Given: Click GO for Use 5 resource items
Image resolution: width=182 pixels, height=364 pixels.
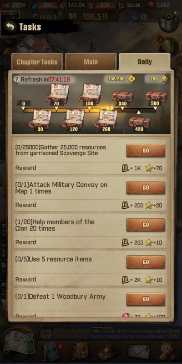Looking at the screenshot, I should pos(146,262).
